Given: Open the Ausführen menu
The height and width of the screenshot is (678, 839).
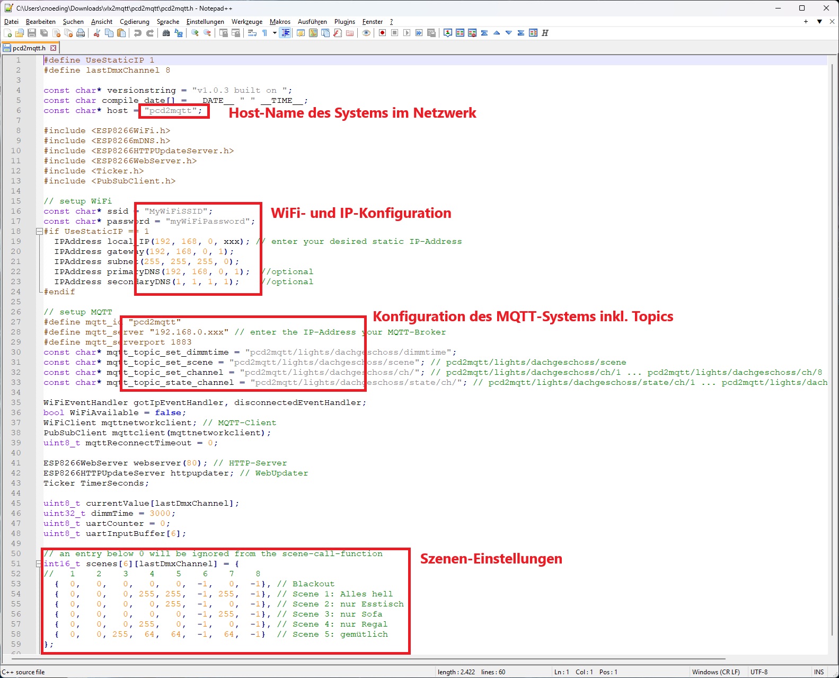Looking at the screenshot, I should [312, 22].
